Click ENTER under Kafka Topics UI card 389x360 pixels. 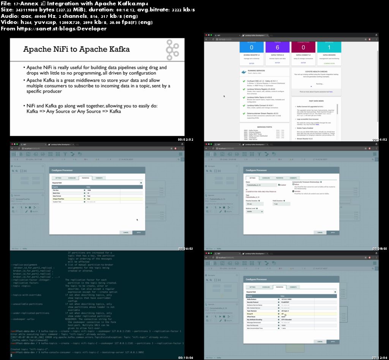click(x=277, y=63)
